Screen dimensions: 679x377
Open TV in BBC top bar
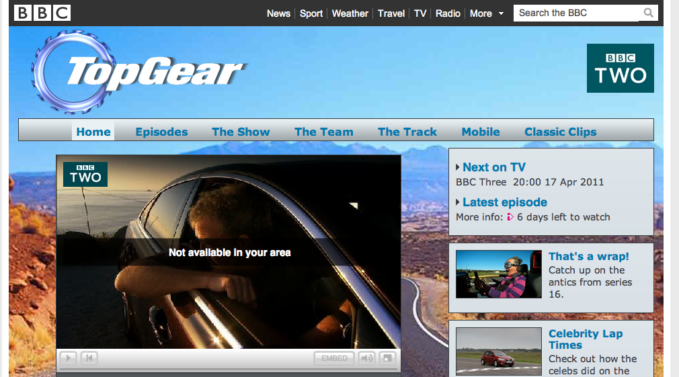pos(420,13)
